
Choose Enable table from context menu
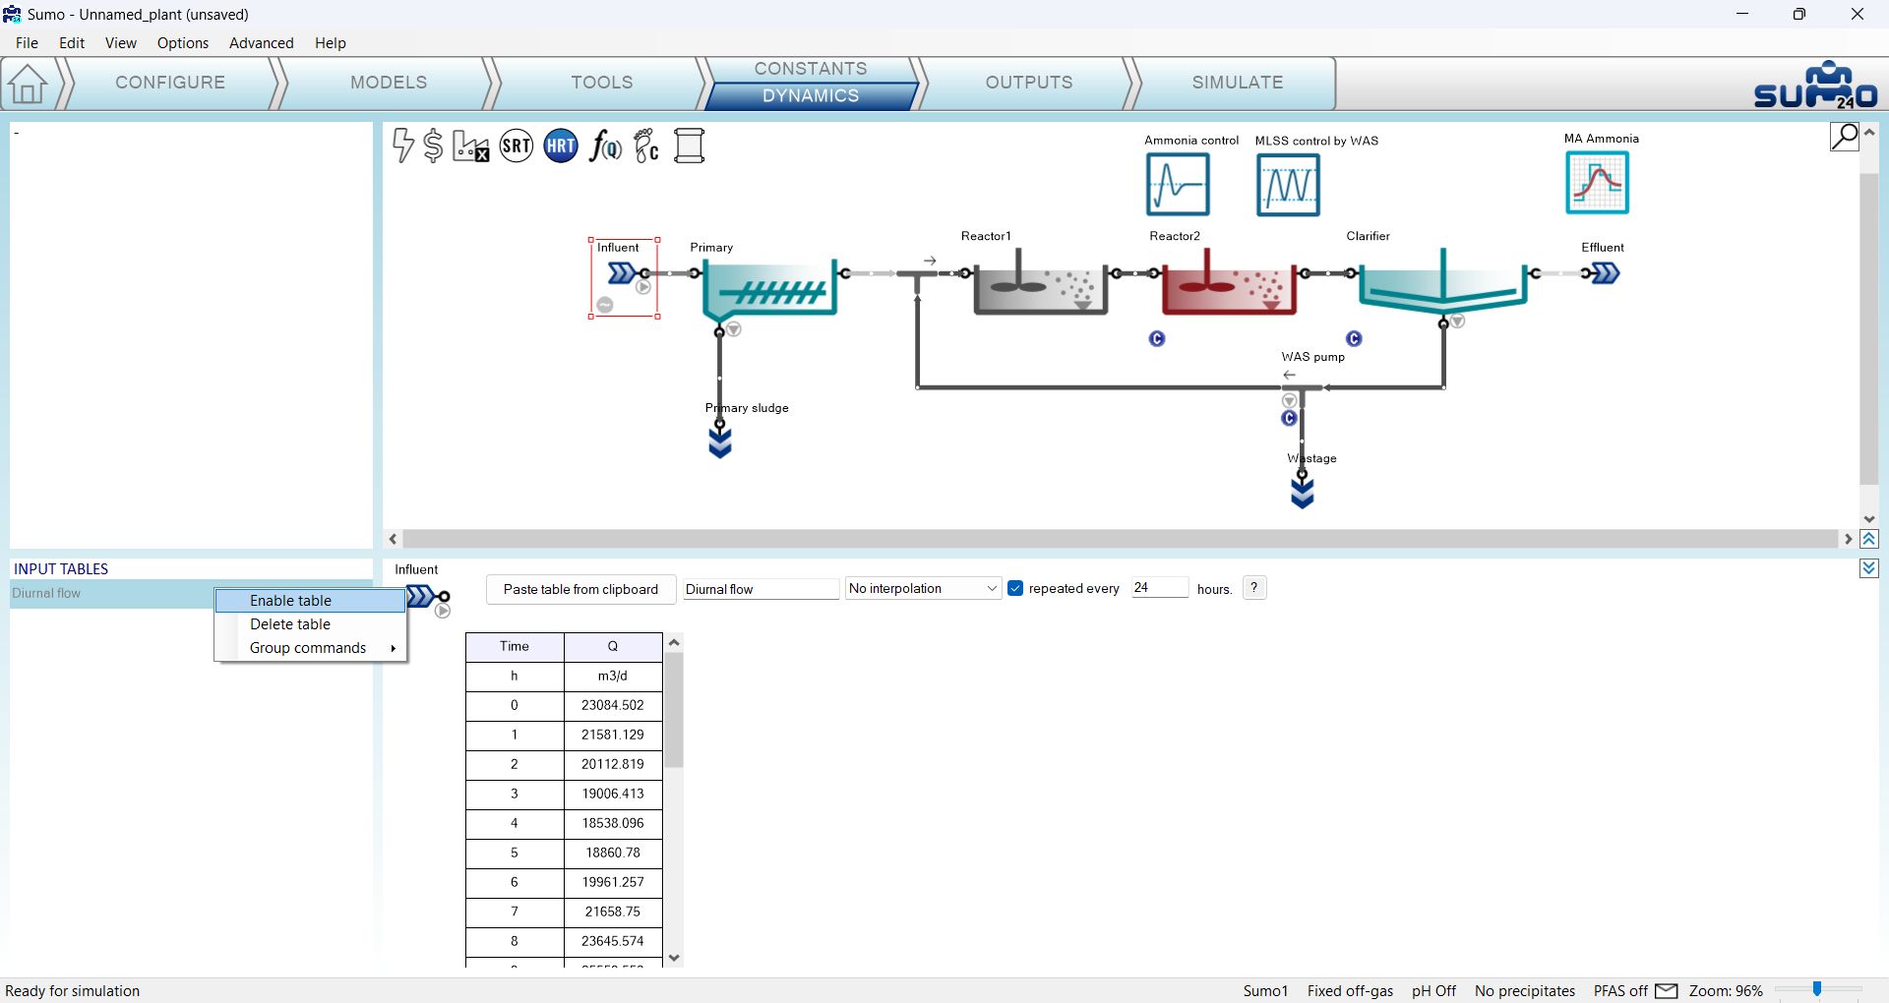(311, 601)
